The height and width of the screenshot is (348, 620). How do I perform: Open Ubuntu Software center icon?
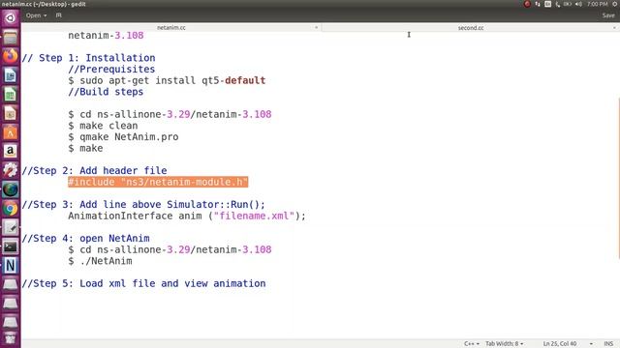tap(11, 132)
